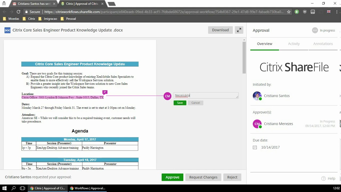Switch to the Overview tab

(265, 44)
